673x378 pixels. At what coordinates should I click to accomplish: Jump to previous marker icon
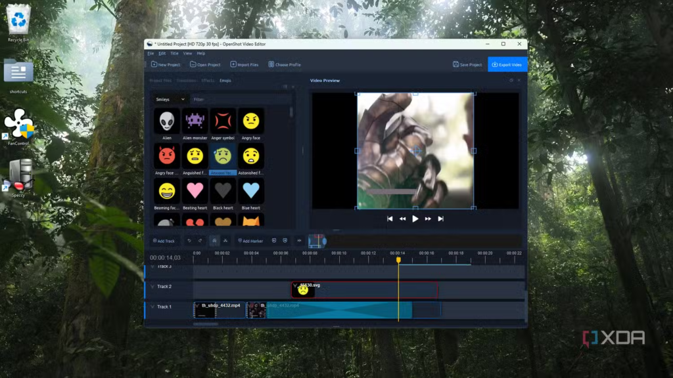[274, 241]
